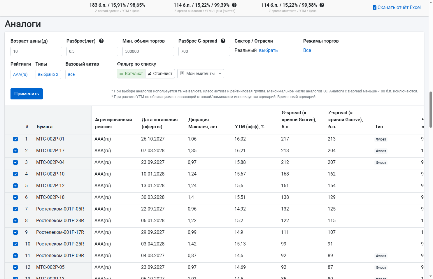Uncheck the checkbox for МТС-002Р-01 row
Image resolution: width=433 pixels, height=279 pixels.
point(15,139)
